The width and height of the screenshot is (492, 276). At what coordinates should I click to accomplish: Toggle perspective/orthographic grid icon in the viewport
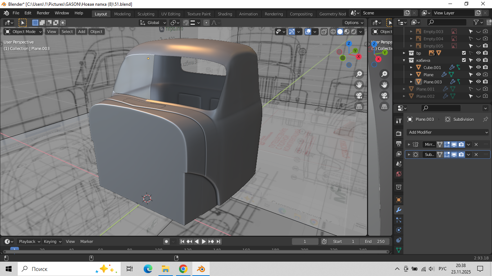[359, 106]
